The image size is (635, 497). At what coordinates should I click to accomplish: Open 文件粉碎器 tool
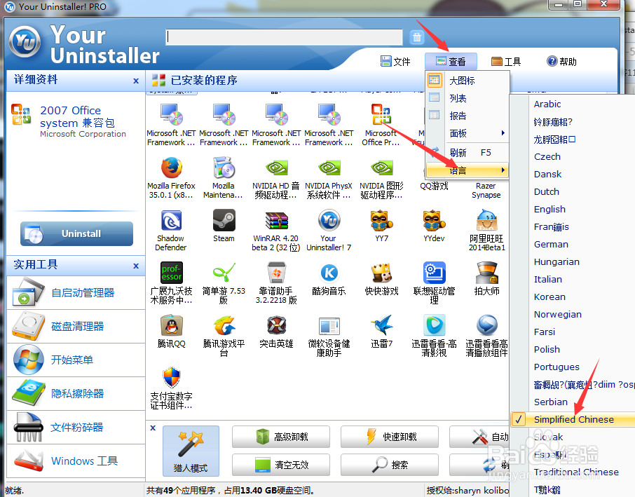[x=76, y=428]
